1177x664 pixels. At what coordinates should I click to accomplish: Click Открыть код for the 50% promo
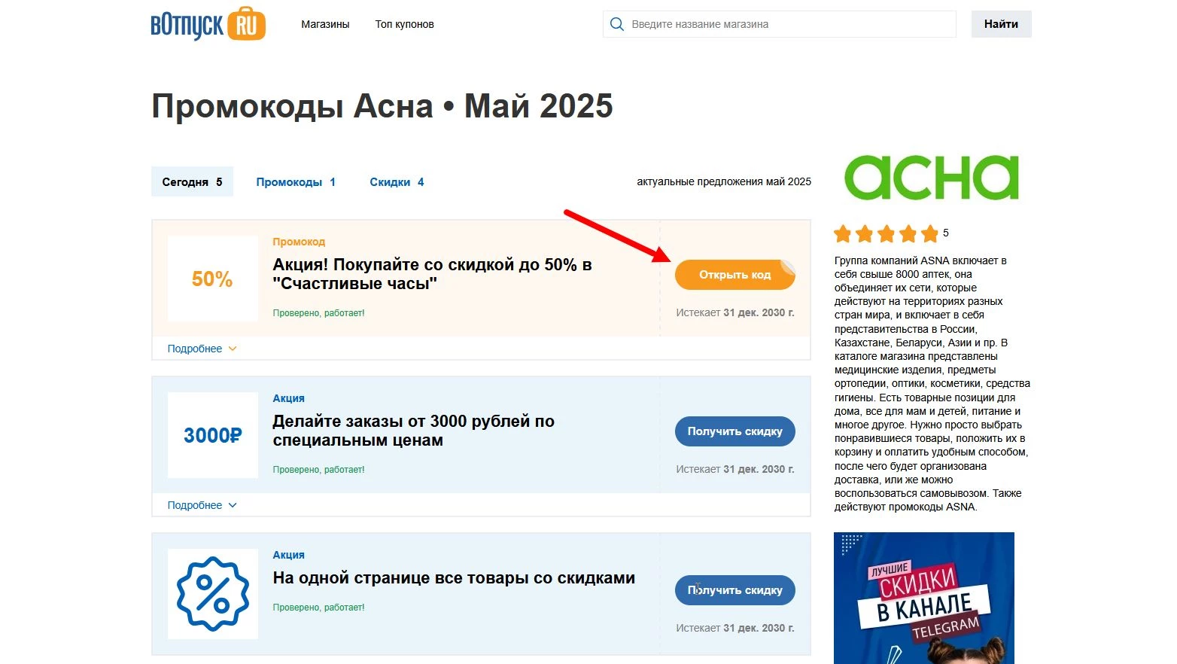click(734, 275)
